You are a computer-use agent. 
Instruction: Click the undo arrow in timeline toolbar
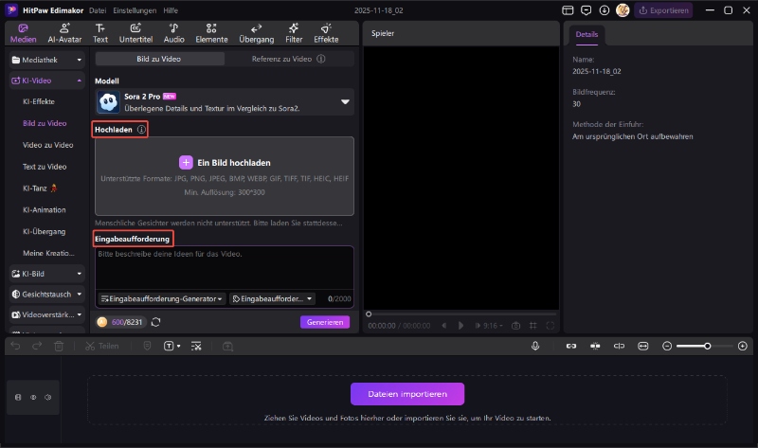tap(15, 346)
